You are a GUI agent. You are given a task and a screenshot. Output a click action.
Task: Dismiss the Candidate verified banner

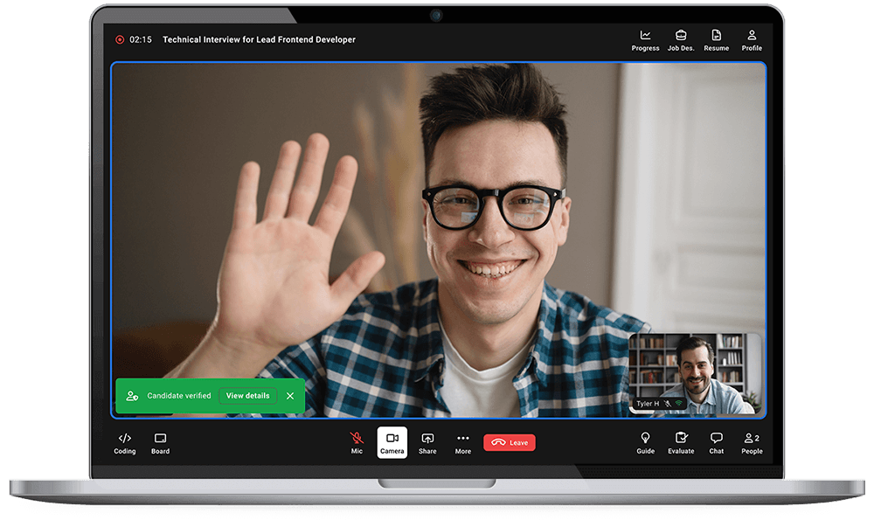tap(290, 395)
